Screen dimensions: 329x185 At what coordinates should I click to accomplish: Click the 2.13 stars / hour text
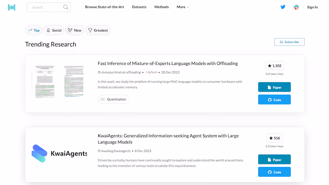pyautogui.click(x=274, y=146)
